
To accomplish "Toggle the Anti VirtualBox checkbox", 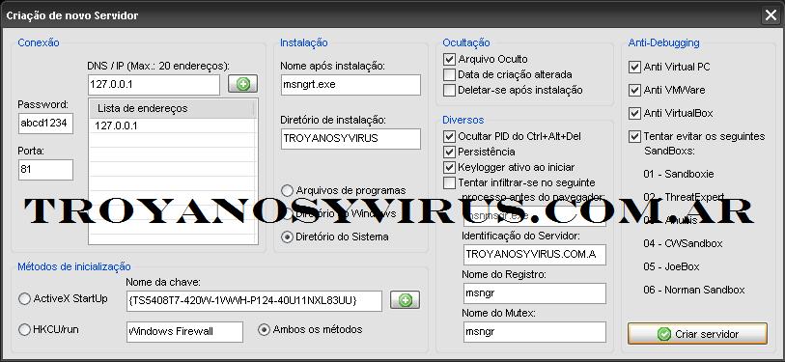I will tap(634, 113).
